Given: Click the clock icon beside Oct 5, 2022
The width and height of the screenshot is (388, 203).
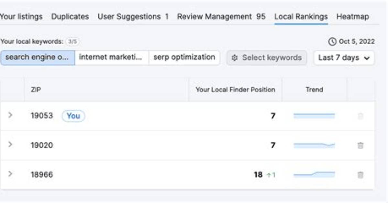Looking at the screenshot, I should point(332,41).
